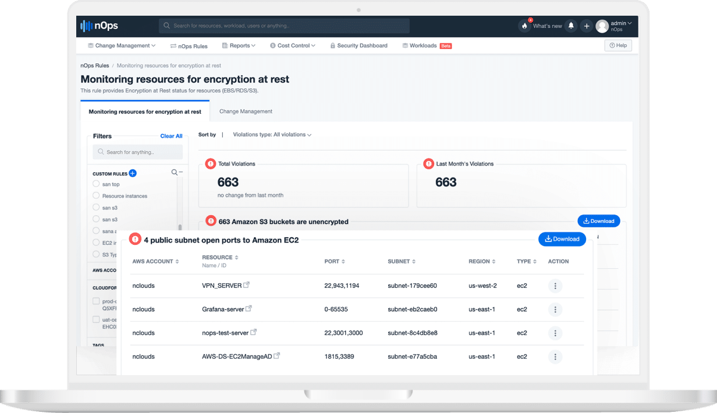Open the nops-test-server external link icon
The image size is (717, 413).
(x=254, y=332)
